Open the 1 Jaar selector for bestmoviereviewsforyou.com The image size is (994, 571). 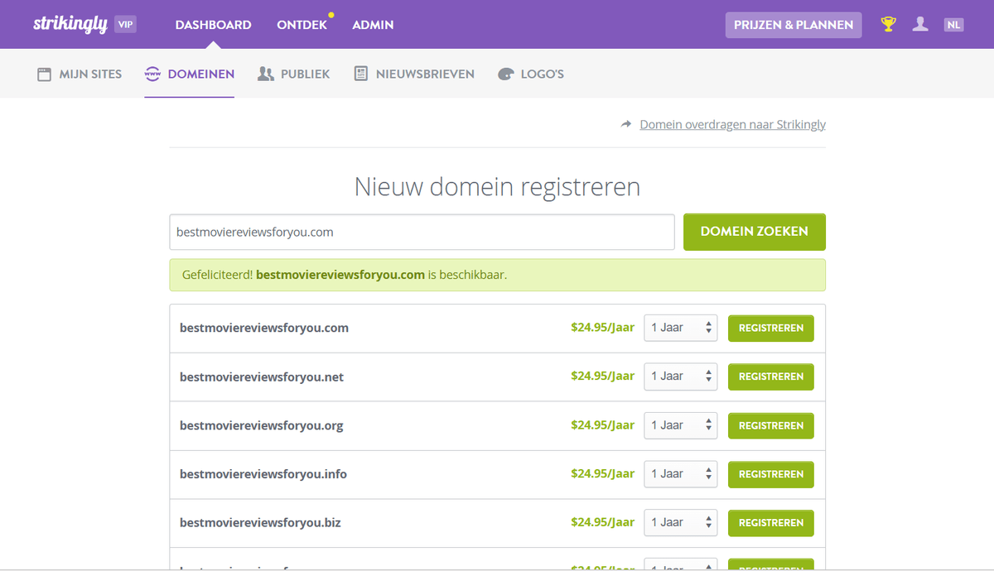680,328
